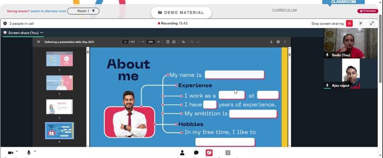Select the PDF draw annotation tool
383x158 pixels.
(x=183, y=42)
